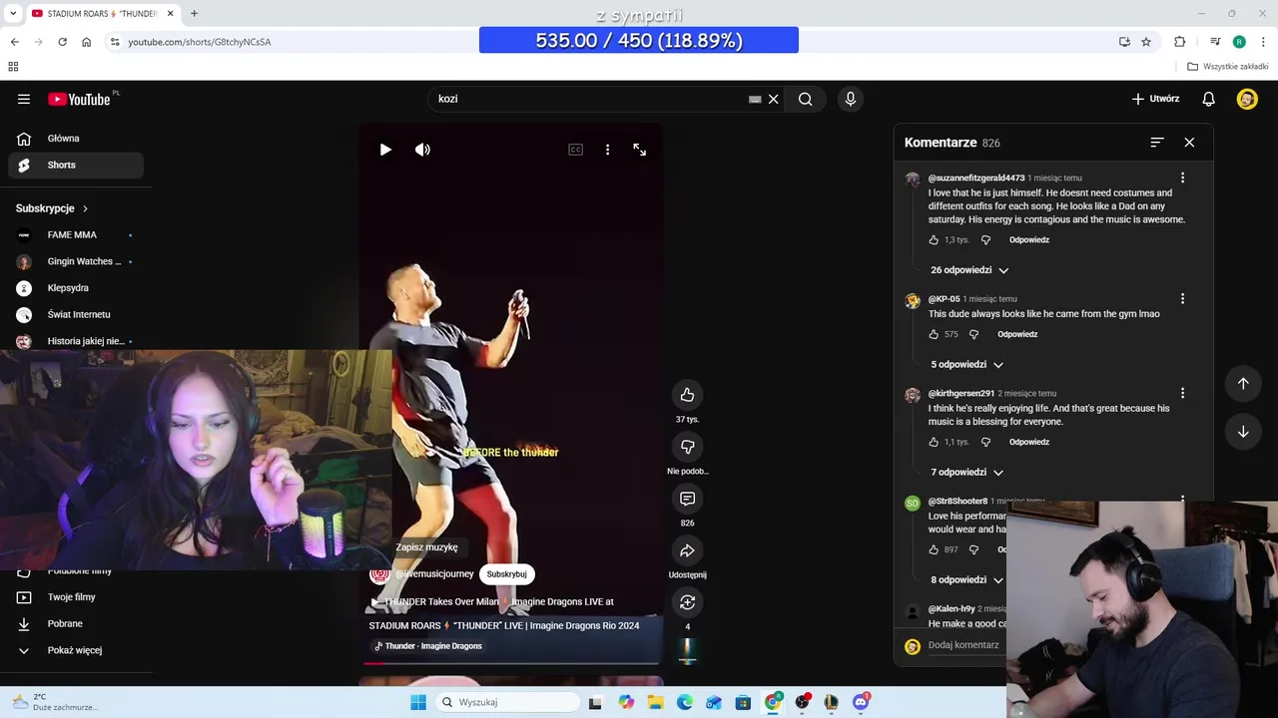Open the Remix button
This screenshot has width=1278, height=718.
[687, 602]
